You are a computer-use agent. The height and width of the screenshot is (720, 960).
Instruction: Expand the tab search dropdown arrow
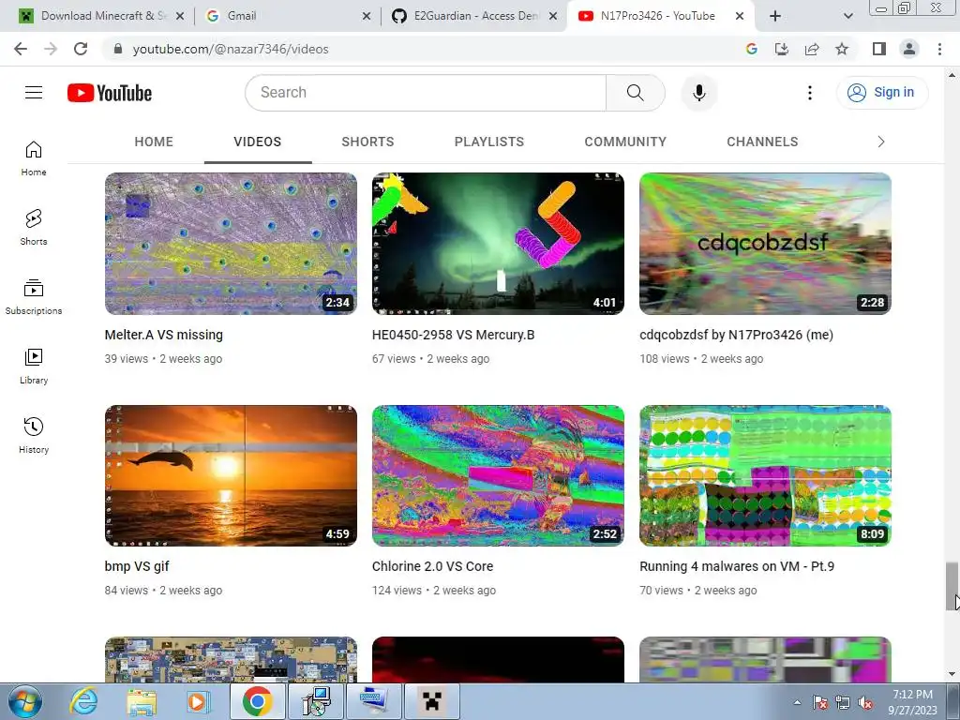tap(847, 16)
